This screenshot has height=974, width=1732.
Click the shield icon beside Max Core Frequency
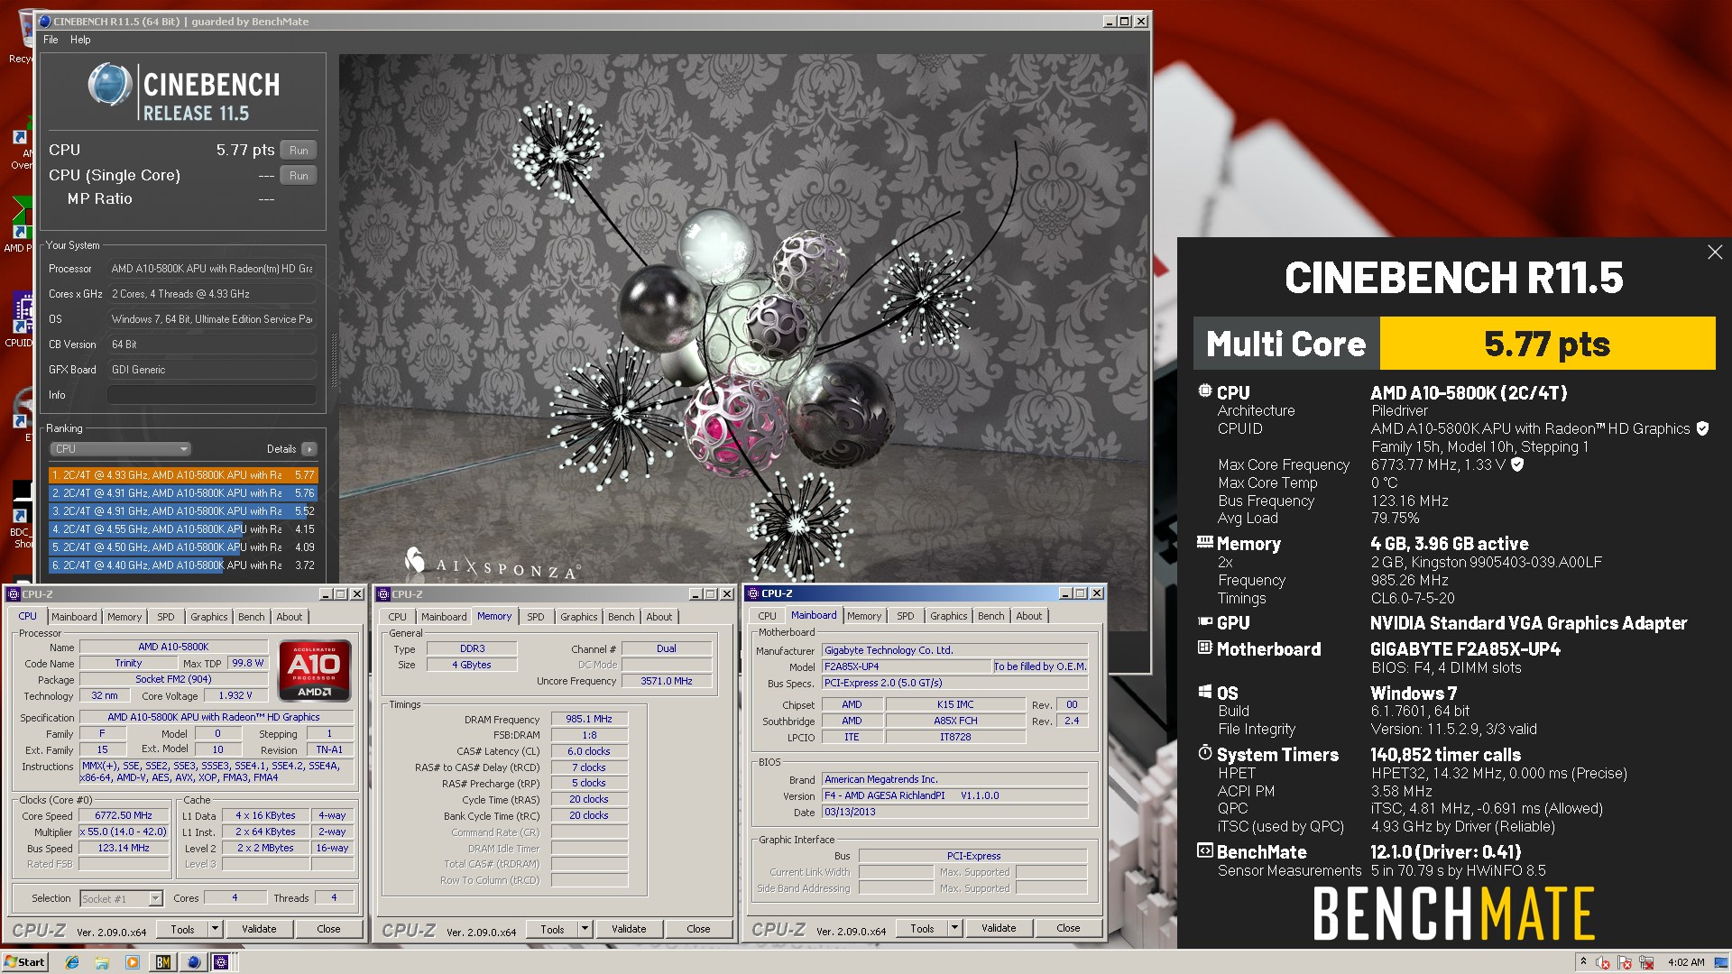tap(1517, 465)
